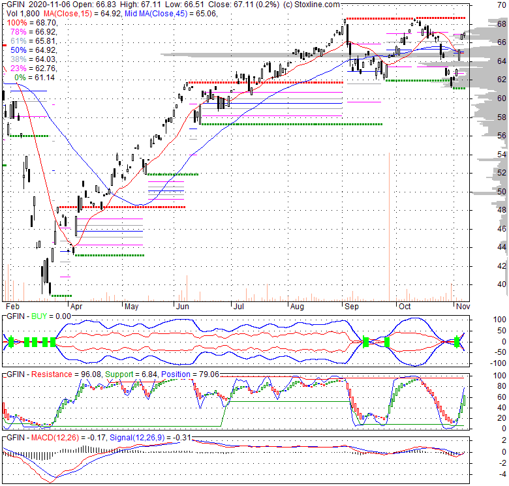509x486 pixels.
Task: Click the (c) Stoxline.com credit text
Action: (311, 5)
